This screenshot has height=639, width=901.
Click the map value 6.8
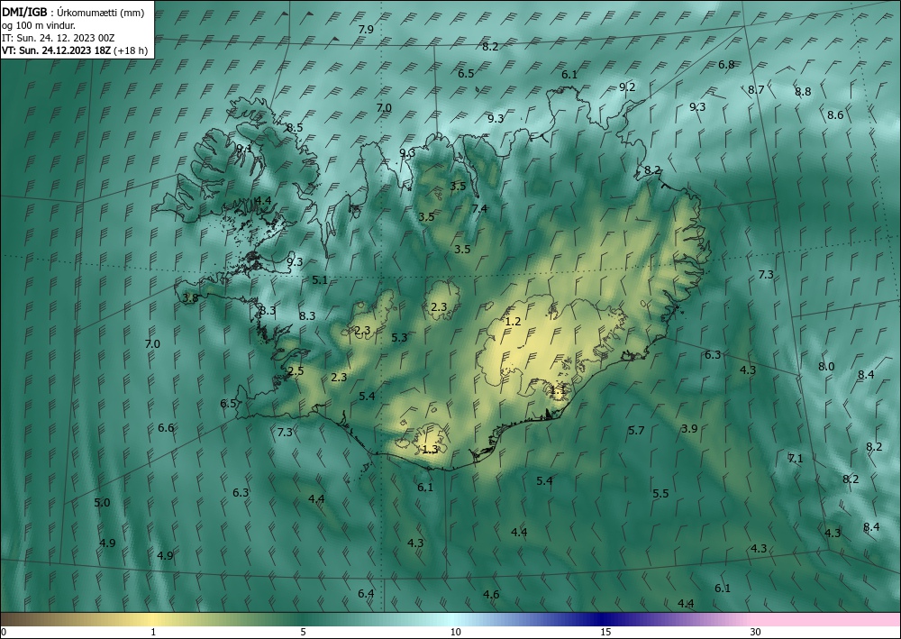(726, 64)
